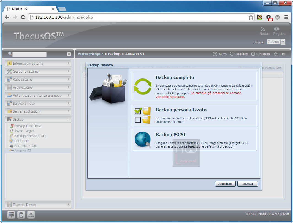The width and height of the screenshot is (293, 223).
Task: Expand the Rete sistema section
Action: (x=68, y=79)
